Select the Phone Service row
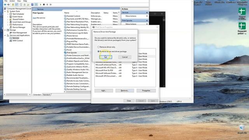Screen dimensions: 249x140 (77, 36)
